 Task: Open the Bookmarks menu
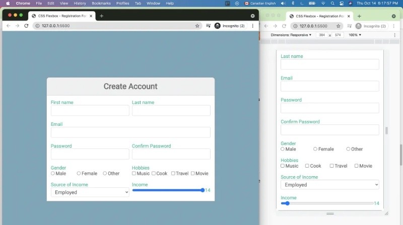pos(101,4)
